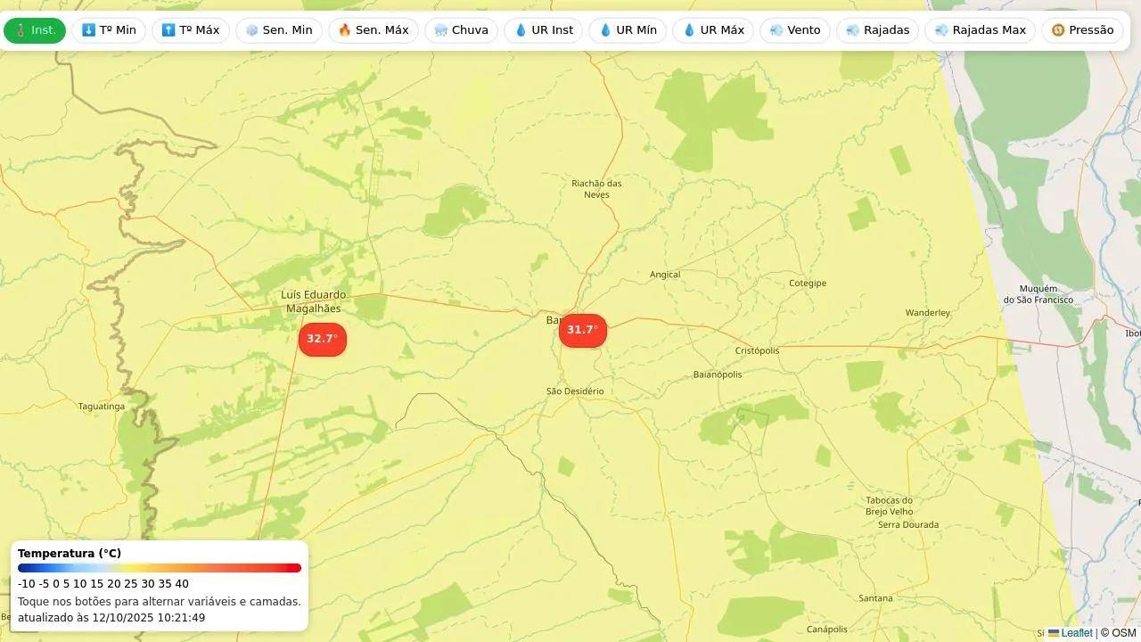Open the Leaflet attribution link
The height and width of the screenshot is (642, 1141).
1076,633
